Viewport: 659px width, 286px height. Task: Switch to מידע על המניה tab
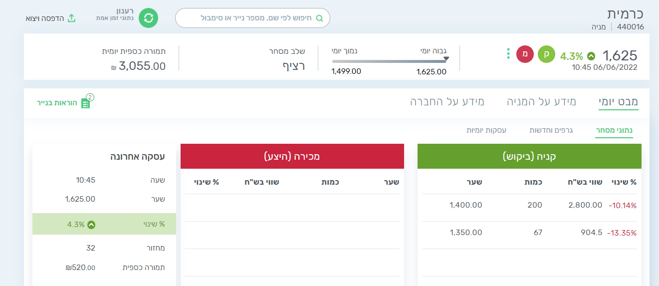541,102
